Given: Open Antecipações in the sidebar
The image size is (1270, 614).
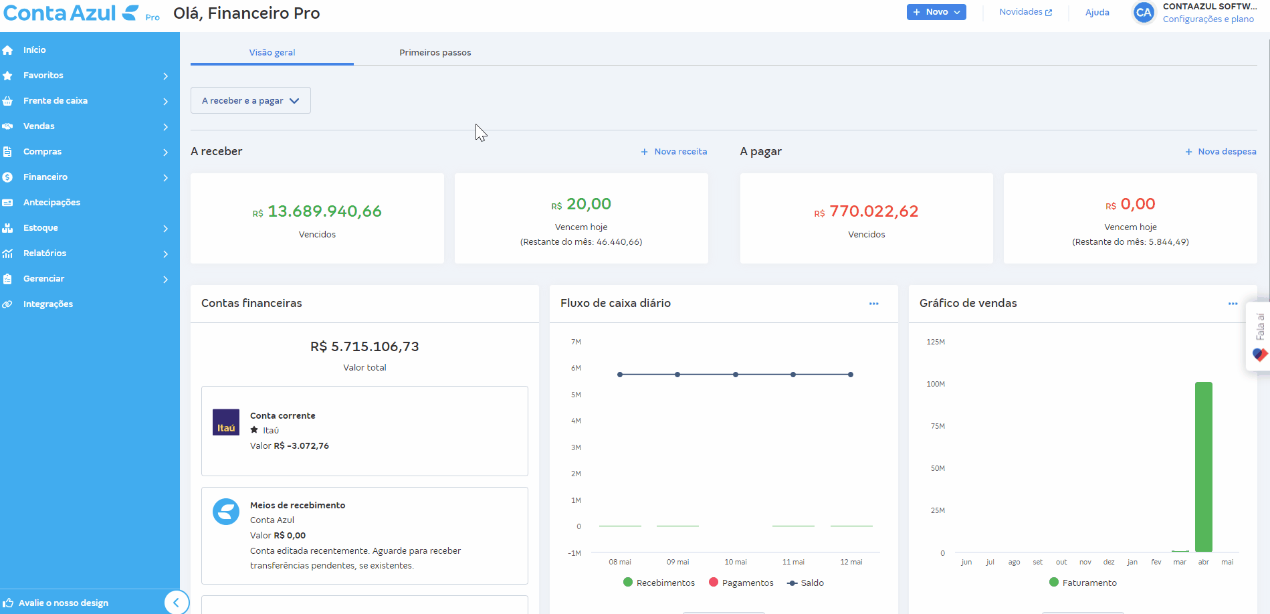Looking at the screenshot, I should (51, 203).
